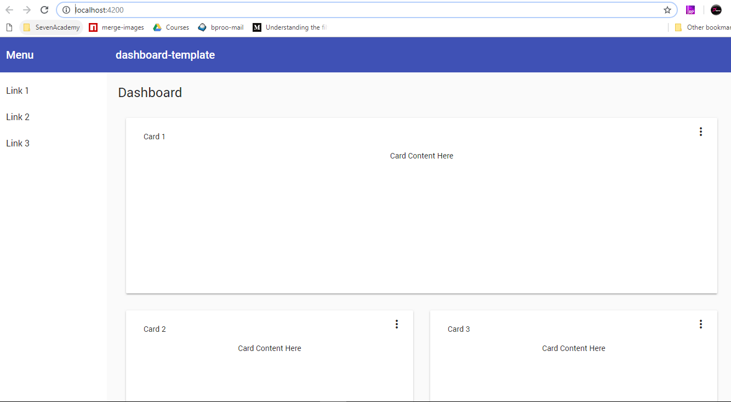View site information for localhost
Image resolution: width=731 pixels, height=402 pixels.
(66, 10)
